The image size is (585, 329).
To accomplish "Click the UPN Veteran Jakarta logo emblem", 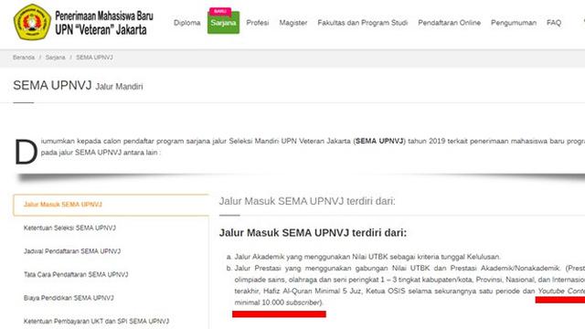I will (x=32, y=22).
